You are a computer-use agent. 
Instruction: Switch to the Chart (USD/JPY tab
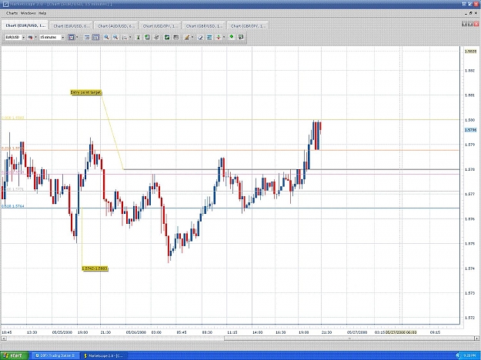pos(160,26)
